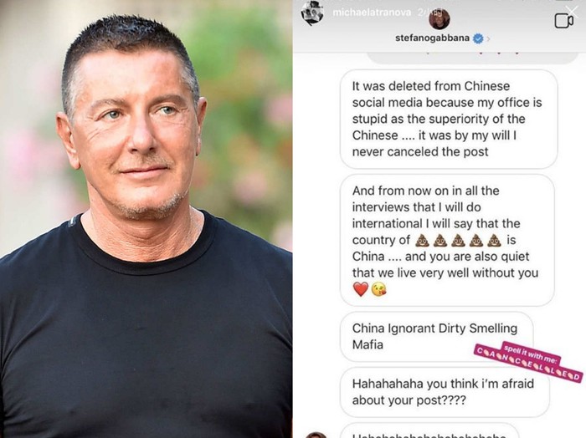Tap the partially visible 'Hahahaha' bubble at the bottom

429,430
